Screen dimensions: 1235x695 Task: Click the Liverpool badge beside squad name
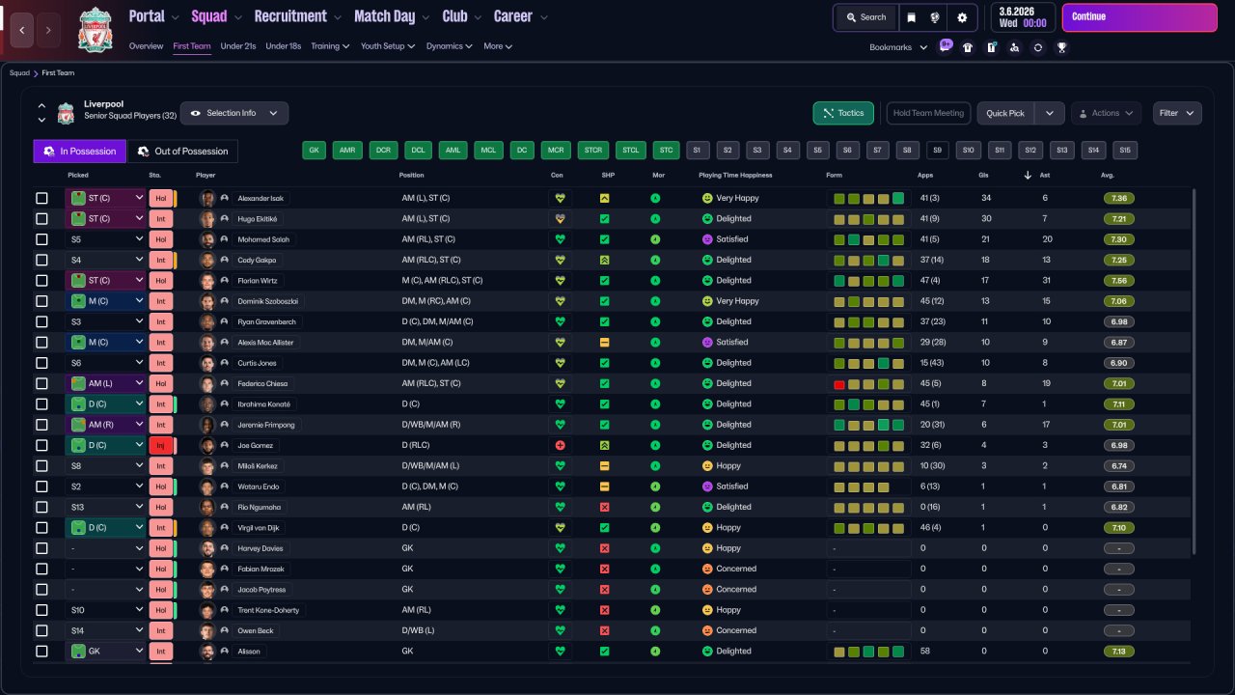tap(66, 114)
